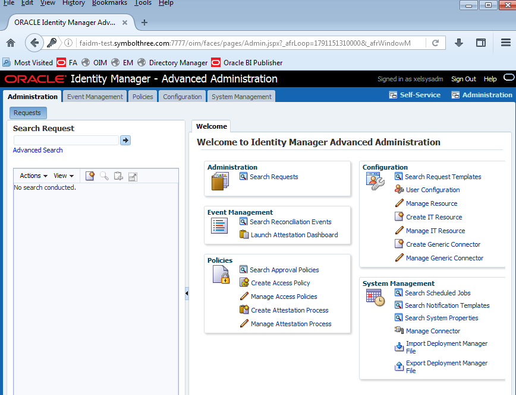Open the View dropdown menu
This screenshot has width=516, height=395.
(64, 176)
